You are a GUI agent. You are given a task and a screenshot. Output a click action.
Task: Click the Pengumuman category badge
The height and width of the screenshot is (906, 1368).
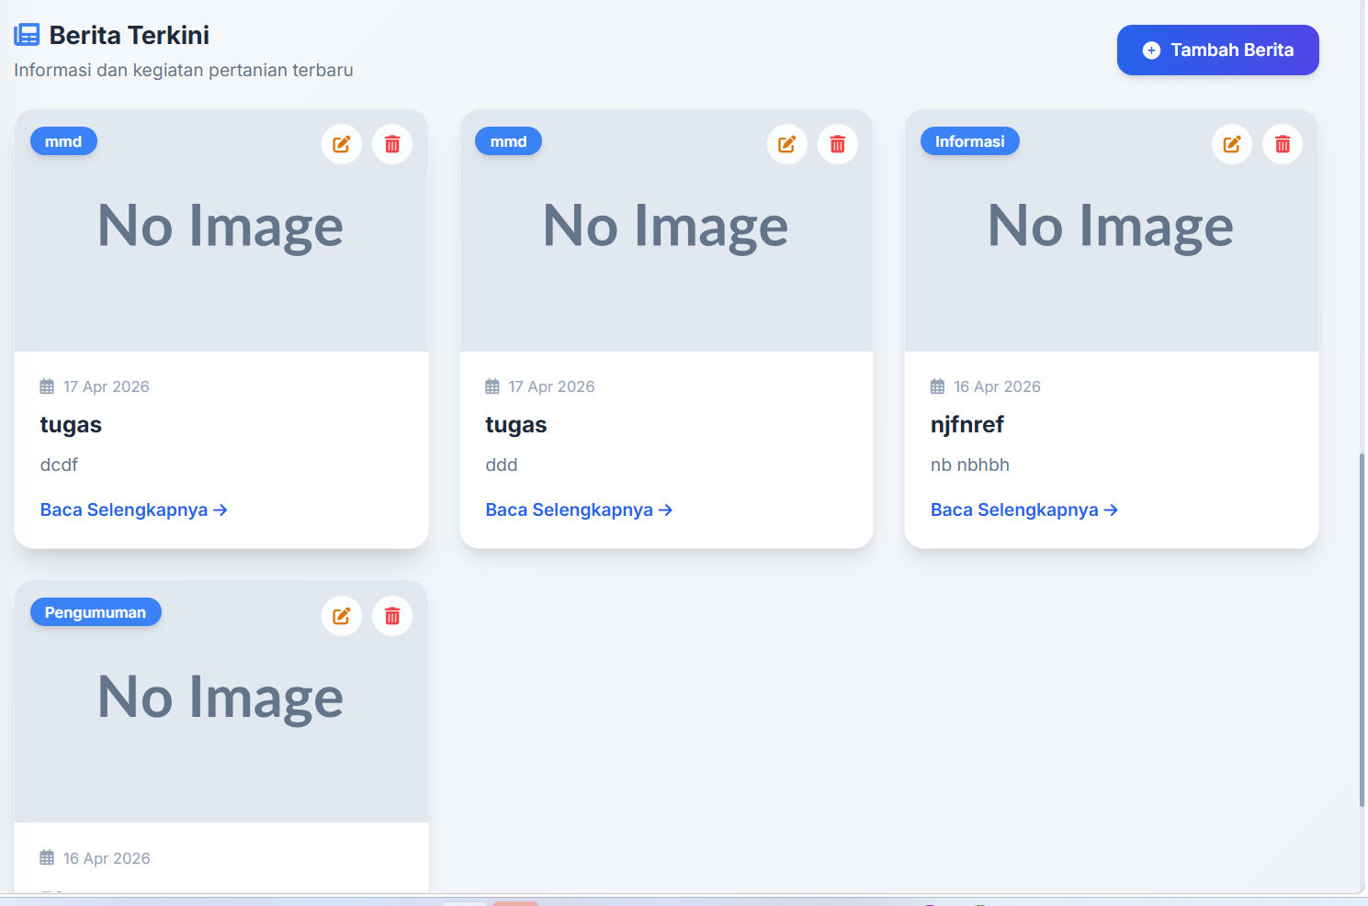point(96,612)
